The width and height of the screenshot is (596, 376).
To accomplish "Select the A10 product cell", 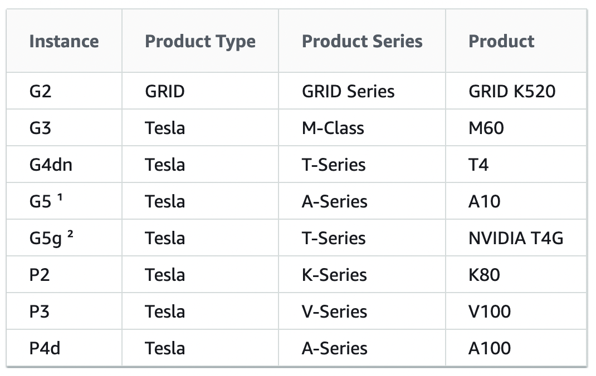I will tap(485, 201).
